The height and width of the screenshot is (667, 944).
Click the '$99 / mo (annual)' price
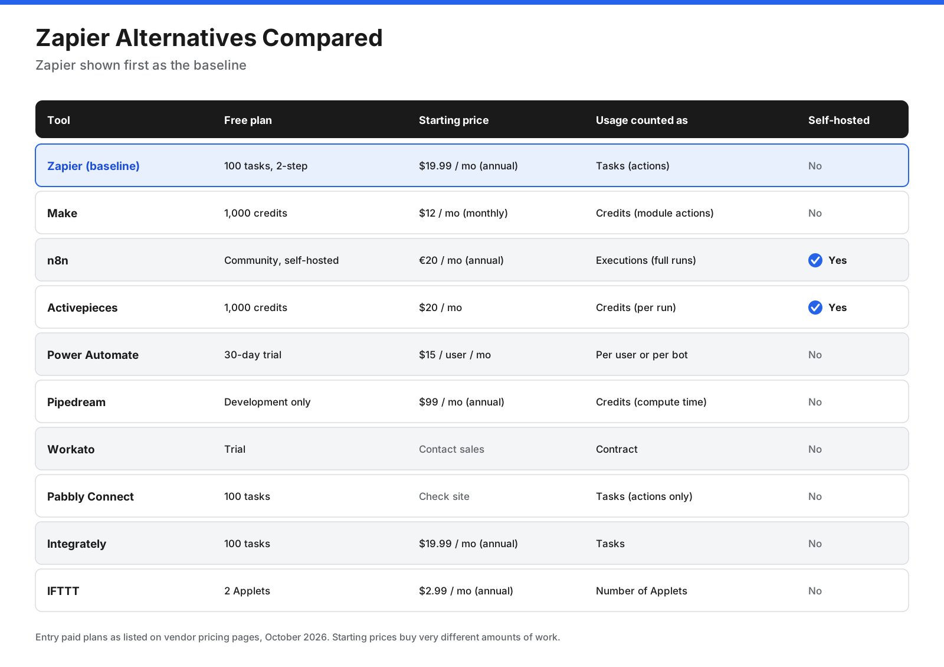(x=461, y=402)
